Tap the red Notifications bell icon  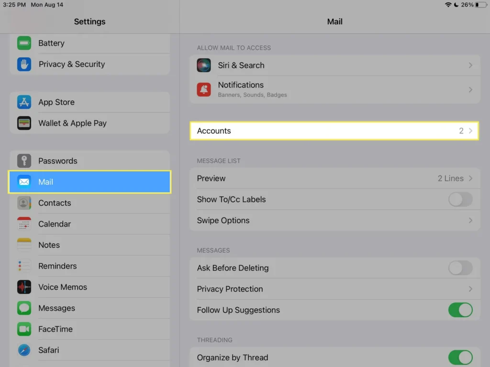(204, 89)
